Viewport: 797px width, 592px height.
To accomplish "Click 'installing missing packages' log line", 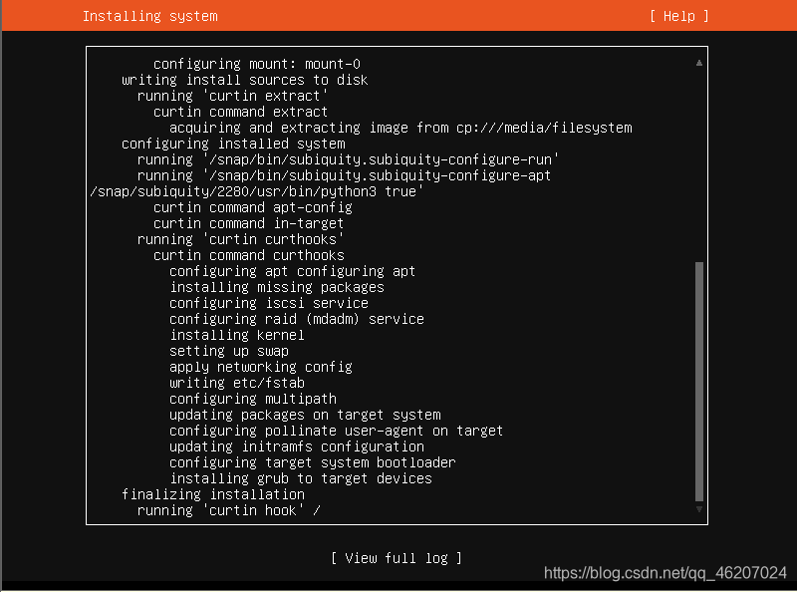I will coord(277,287).
